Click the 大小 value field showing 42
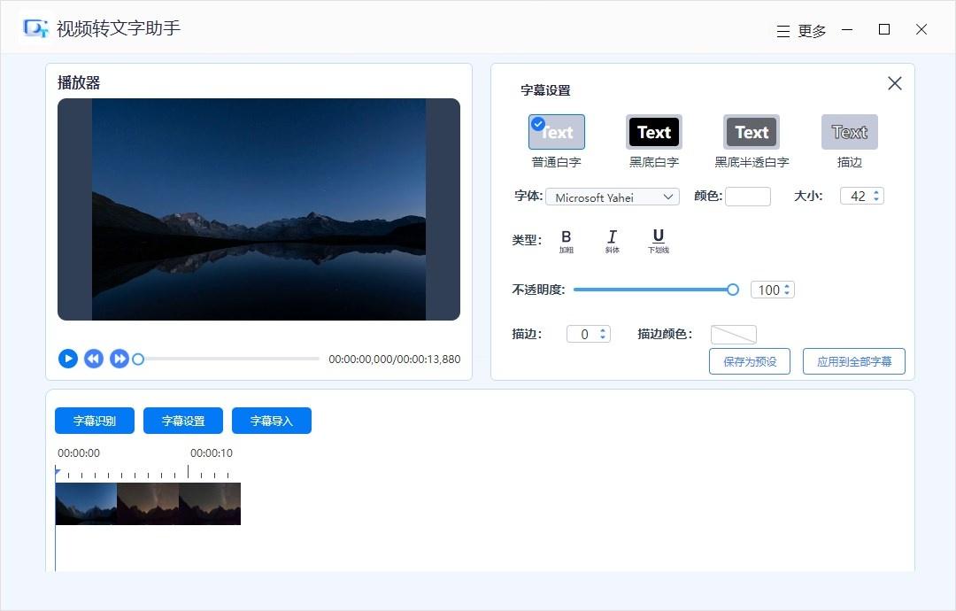Image resolution: width=956 pixels, height=611 pixels. pos(857,197)
